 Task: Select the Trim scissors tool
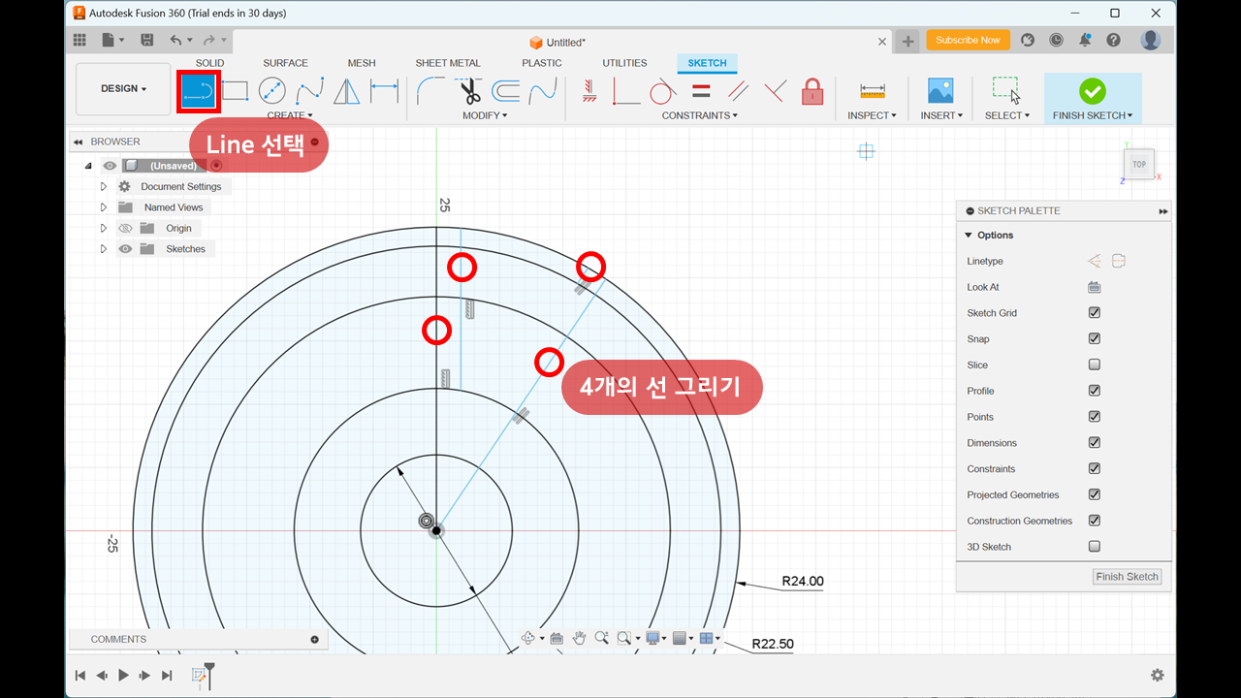pyautogui.click(x=470, y=91)
